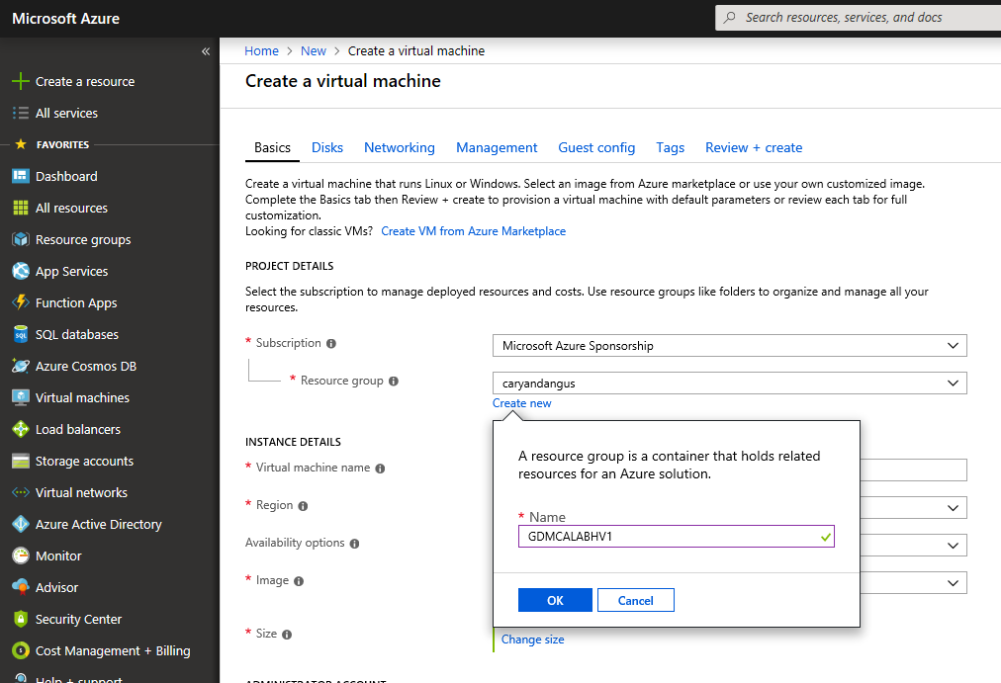1001x683 pixels.
Task: Switch to the Disks tab
Action: click(326, 148)
